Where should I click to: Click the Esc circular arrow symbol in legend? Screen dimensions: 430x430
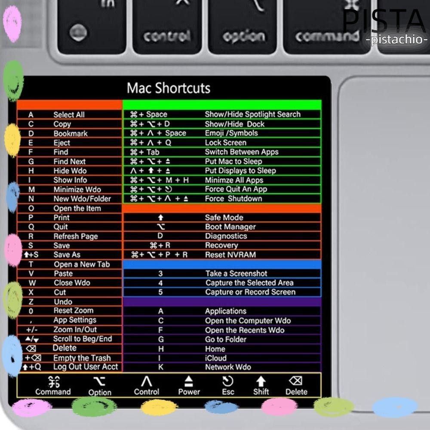(227, 381)
